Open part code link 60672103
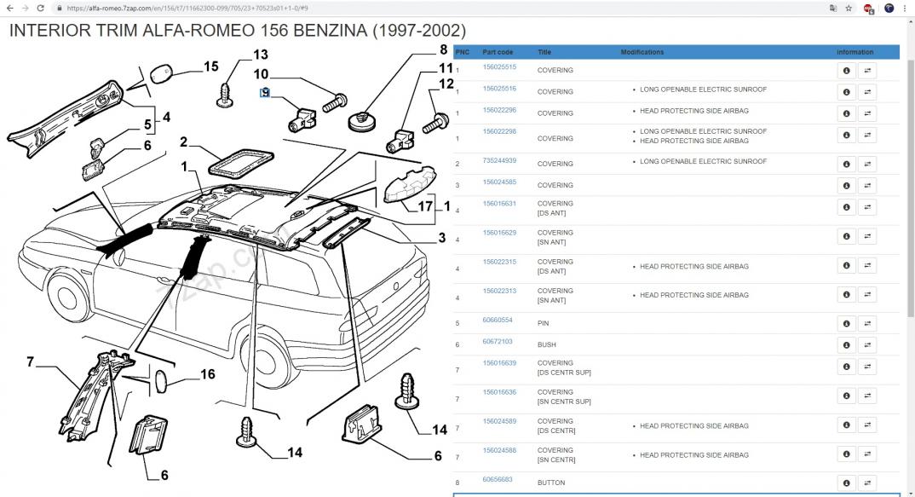Viewport: 915px width, 497px height. pyautogui.click(x=498, y=342)
